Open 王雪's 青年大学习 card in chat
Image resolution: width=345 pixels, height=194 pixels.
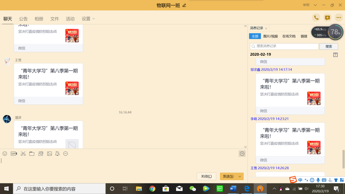pyautogui.click(x=48, y=84)
